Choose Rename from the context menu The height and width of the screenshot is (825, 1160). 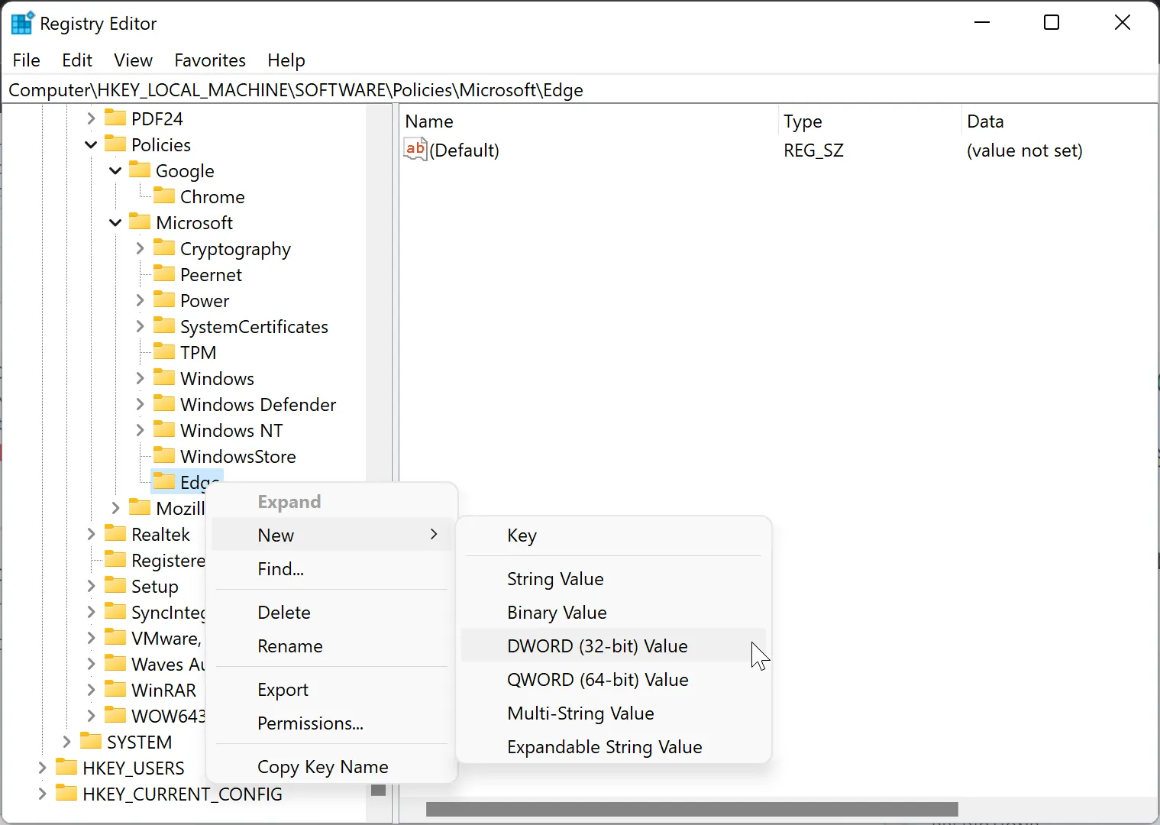tap(289, 645)
